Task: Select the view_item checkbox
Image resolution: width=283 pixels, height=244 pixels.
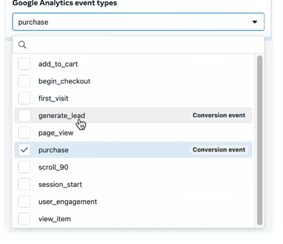Action: coord(24,219)
